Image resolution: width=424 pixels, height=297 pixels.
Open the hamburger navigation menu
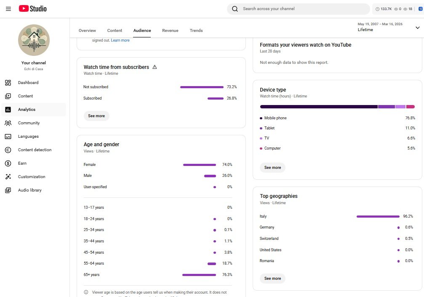tap(8, 9)
